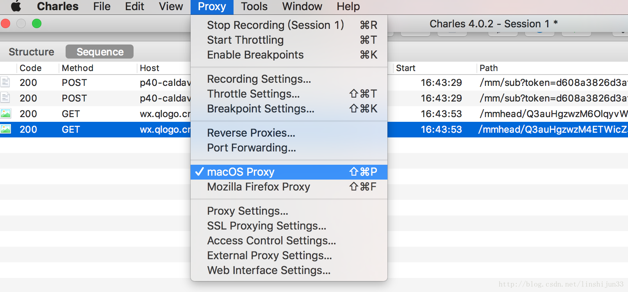Open the Window menu
This screenshot has width=628, height=292.
pos(302,7)
